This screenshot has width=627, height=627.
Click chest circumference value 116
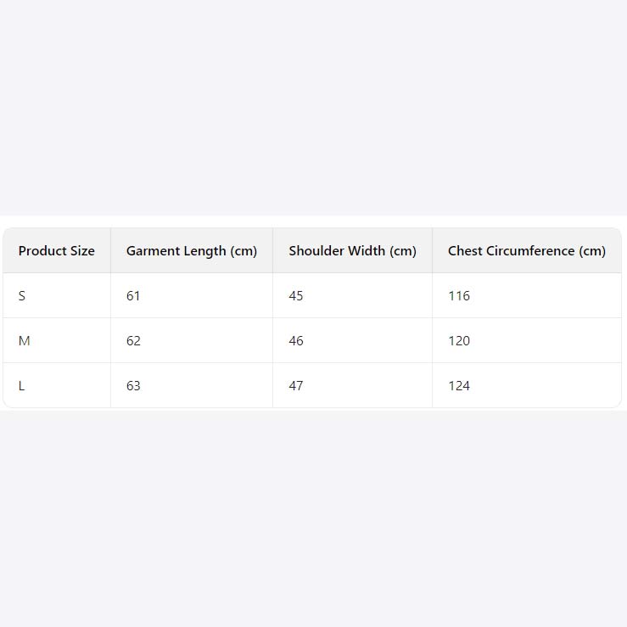[x=459, y=296]
